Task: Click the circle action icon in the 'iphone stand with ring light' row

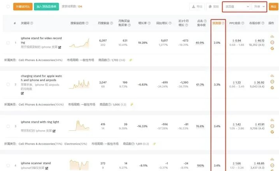Action: coord(272,126)
